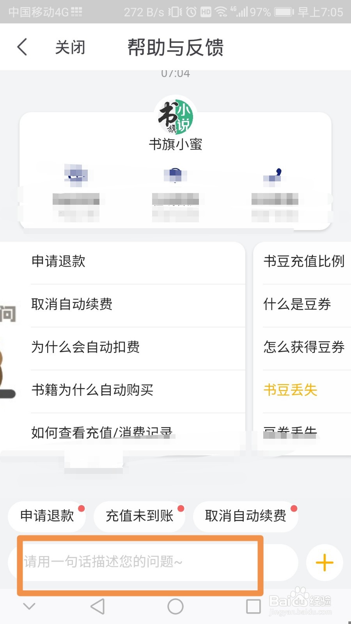Tap the 书旗小蜜 avatar logo
Screen dimensions: 351x624
click(175, 117)
